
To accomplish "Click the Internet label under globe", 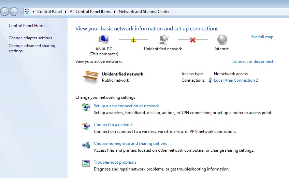I will [x=221, y=49].
